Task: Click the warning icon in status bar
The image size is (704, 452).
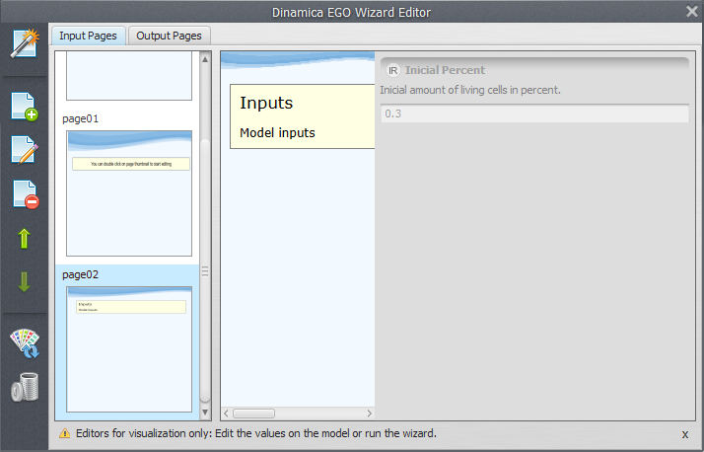Action: coord(64,433)
